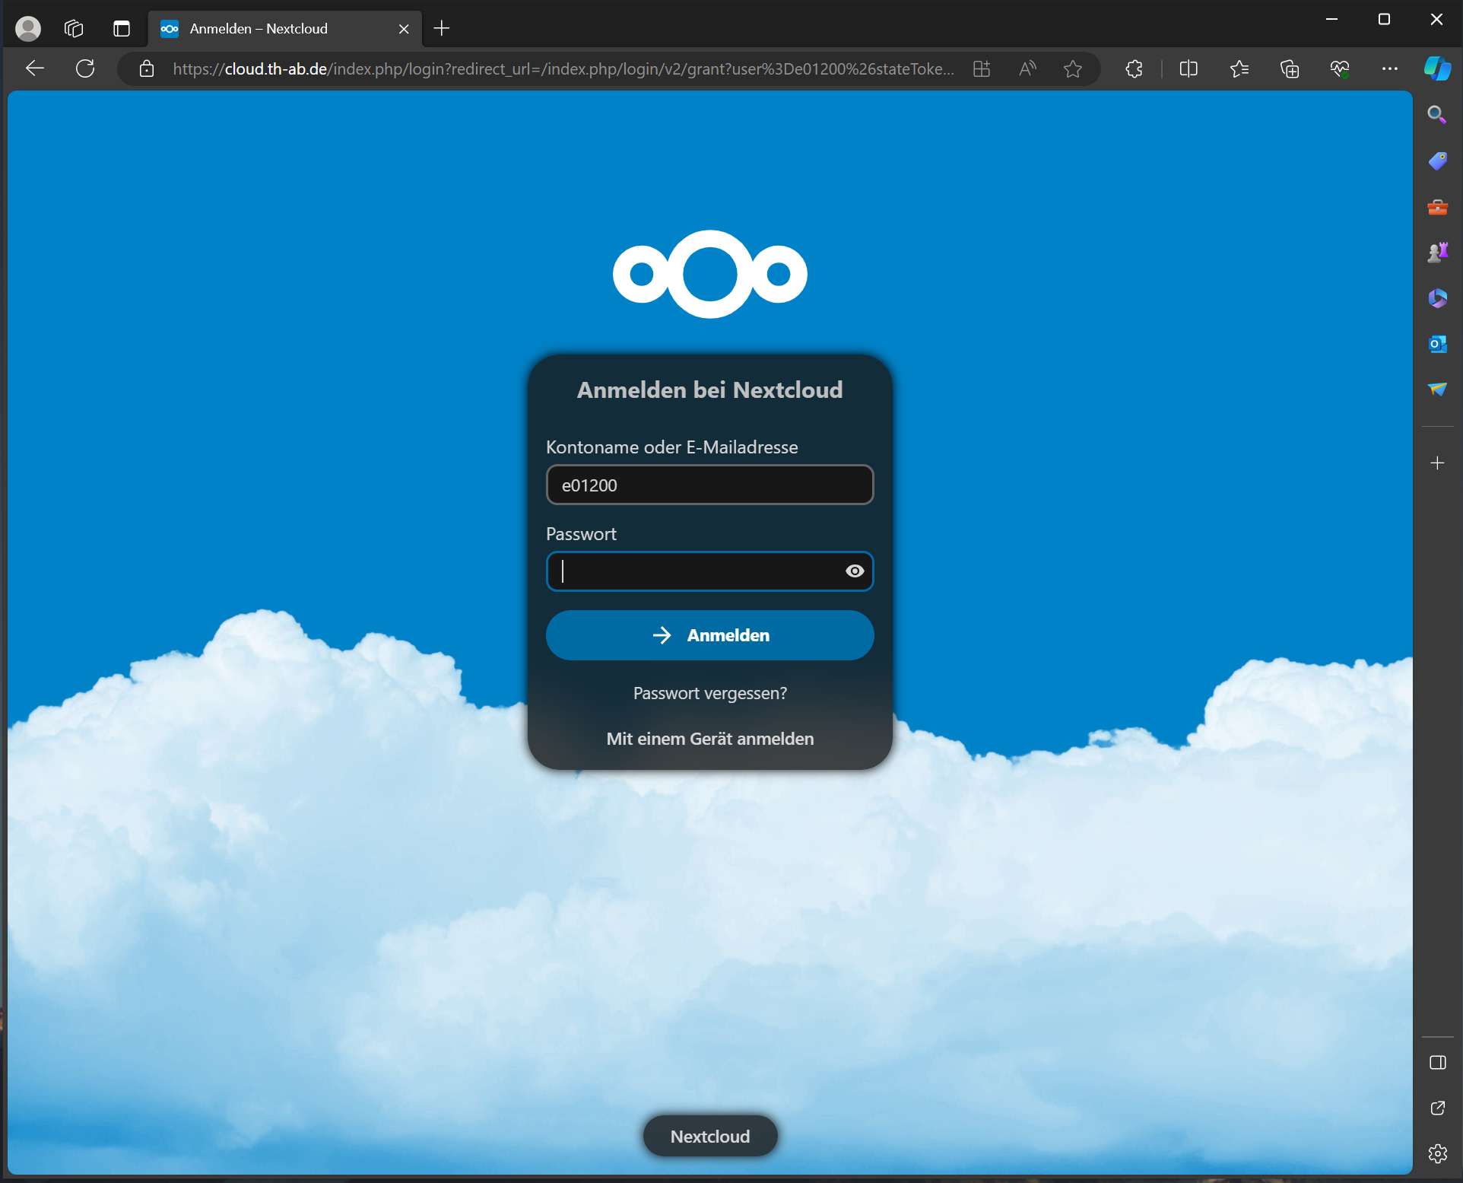Open the Copilot icon
The width and height of the screenshot is (1463, 1183).
click(x=1437, y=68)
